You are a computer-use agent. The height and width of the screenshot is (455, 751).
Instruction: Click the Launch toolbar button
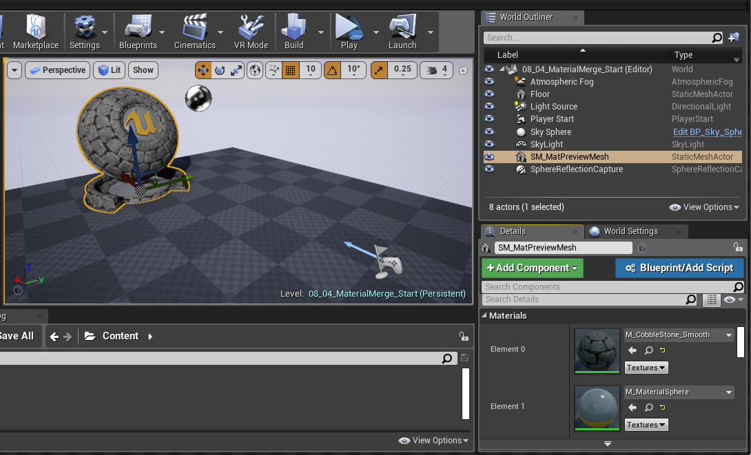tap(402, 32)
